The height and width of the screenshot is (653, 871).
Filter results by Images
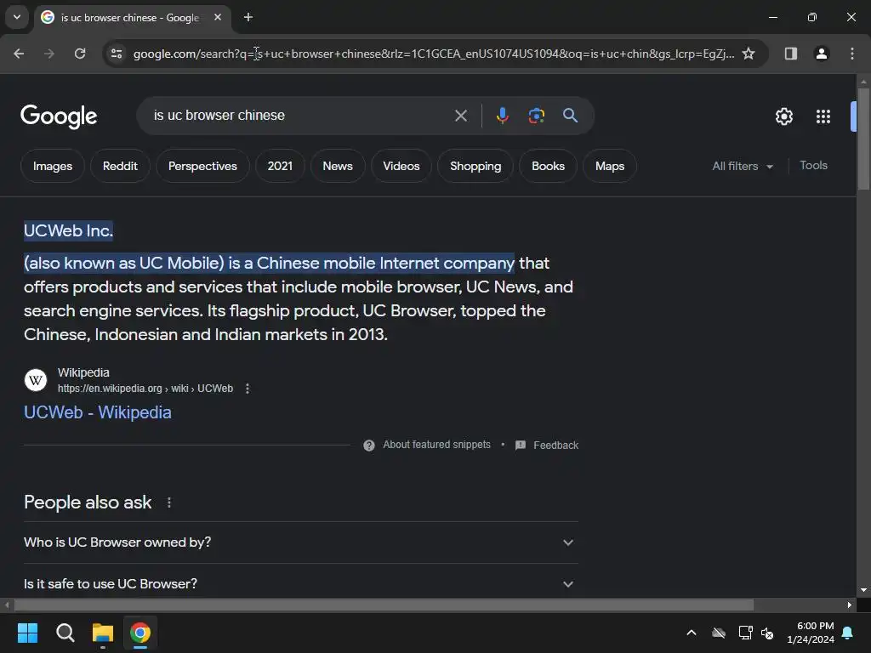52,166
